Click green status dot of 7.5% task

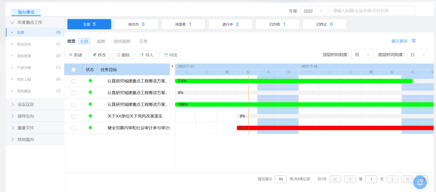coord(90,81)
